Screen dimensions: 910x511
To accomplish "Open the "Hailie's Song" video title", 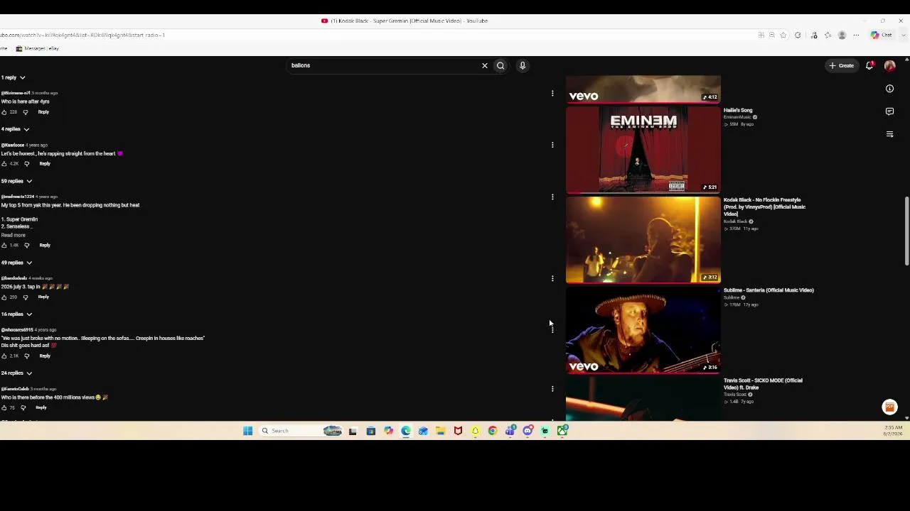I will pyautogui.click(x=738, y=110).
